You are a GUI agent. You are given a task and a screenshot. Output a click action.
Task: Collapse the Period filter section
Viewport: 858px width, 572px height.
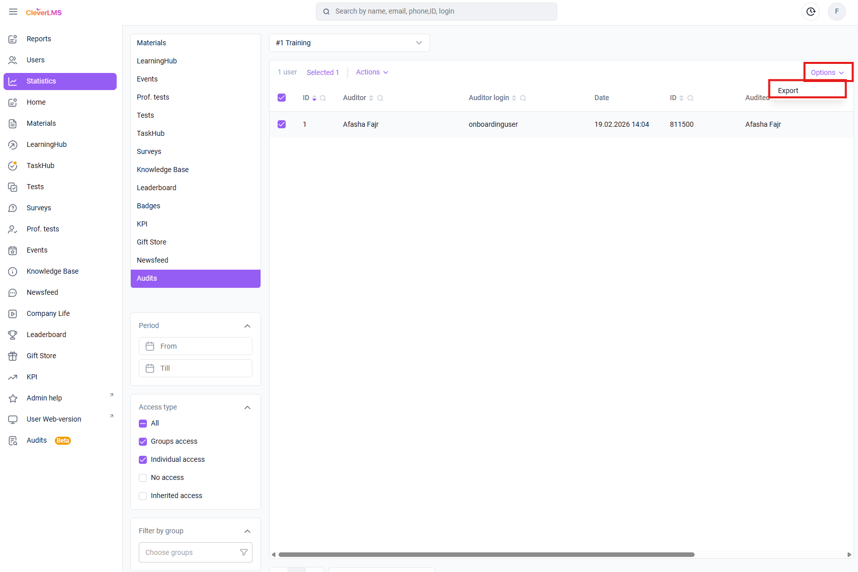(x=247, y=326)
